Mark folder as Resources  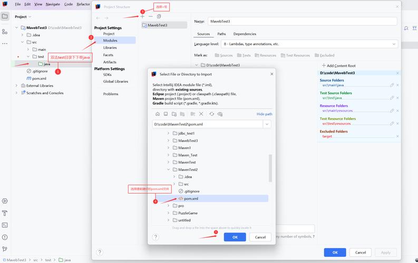pos(266,55)
